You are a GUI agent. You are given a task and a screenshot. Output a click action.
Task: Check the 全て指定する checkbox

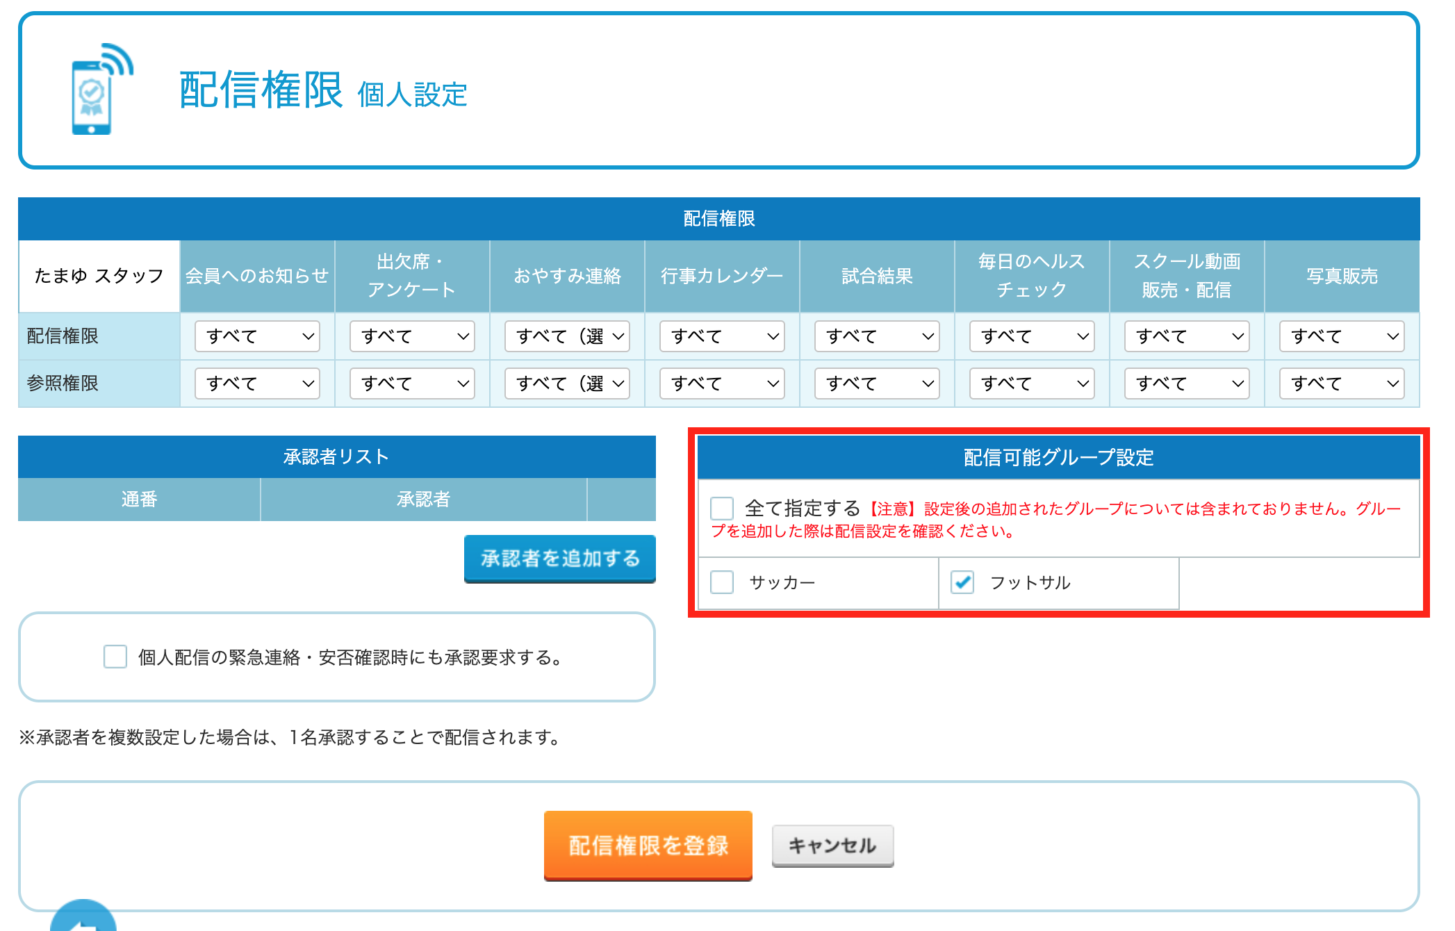click(x=722, y=508)
